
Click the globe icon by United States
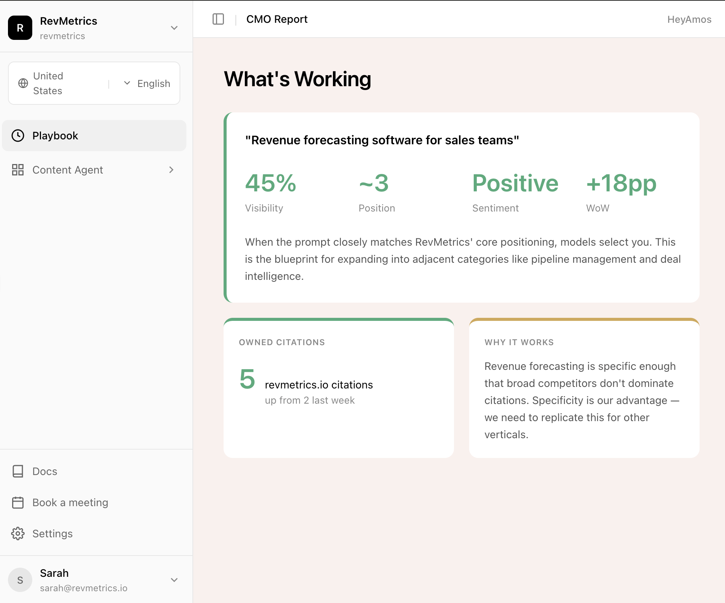pos(23,83)
